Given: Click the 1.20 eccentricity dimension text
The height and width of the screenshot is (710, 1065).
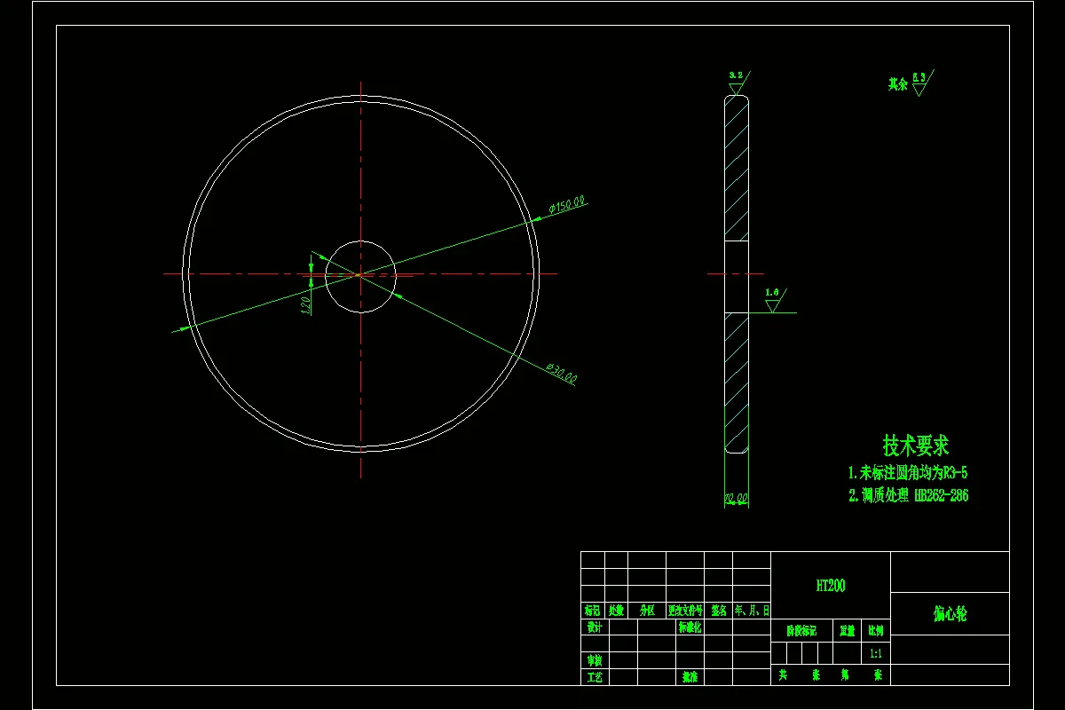Looking at the screenshot, I should [x=305, y=304].
